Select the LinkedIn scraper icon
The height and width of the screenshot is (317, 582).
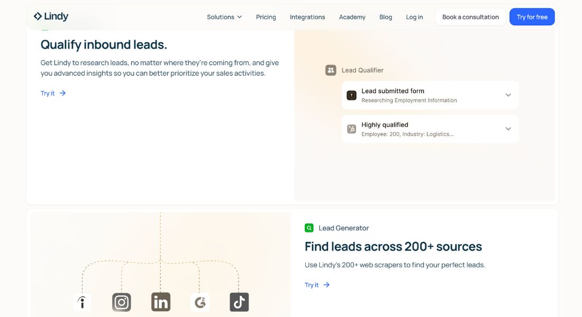[160, 302]
